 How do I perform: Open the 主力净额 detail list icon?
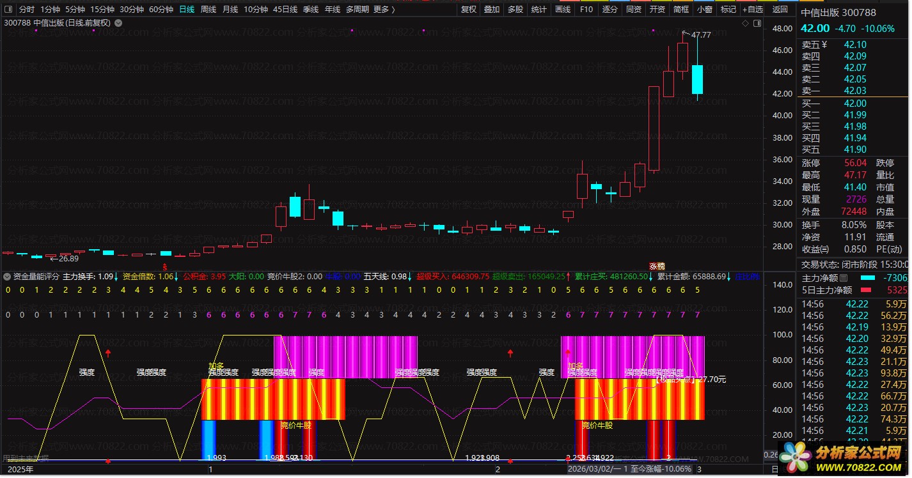click(844, 278)
